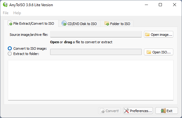Click the document arrow icon on File Extract tab
This screenshot has height=118, width=182.
[10, 23]
